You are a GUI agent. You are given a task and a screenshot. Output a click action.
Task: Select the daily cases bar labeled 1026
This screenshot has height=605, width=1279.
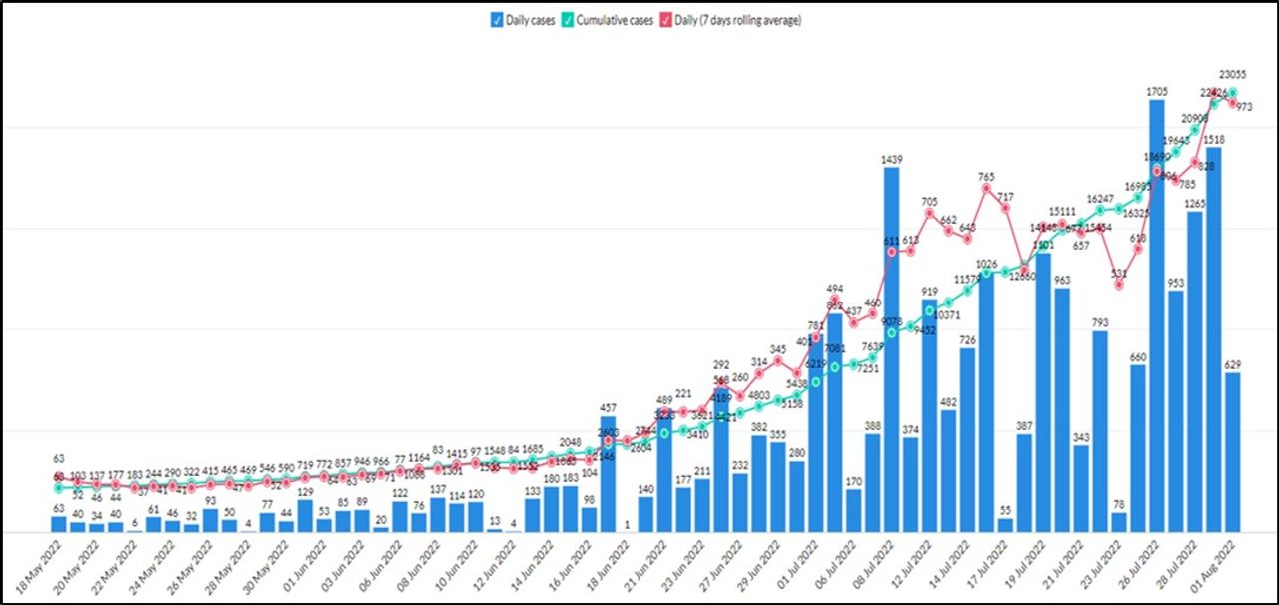tap(986, 401)
